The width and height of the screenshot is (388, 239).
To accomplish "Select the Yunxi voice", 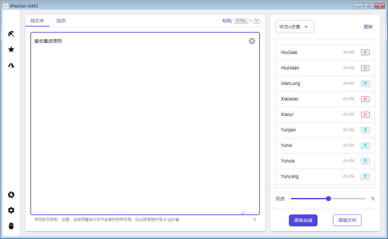I will tap(325, 145).
